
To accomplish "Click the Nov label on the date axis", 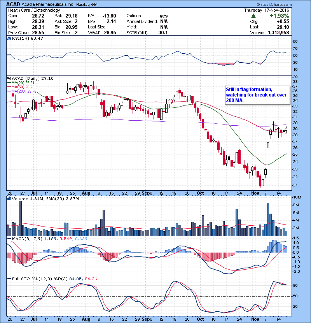I will click(x=254, y=193).
